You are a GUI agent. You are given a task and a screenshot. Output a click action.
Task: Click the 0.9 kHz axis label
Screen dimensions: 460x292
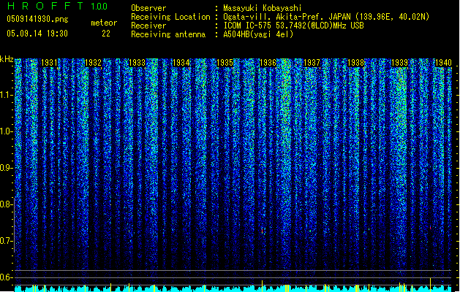click(7, 168)
